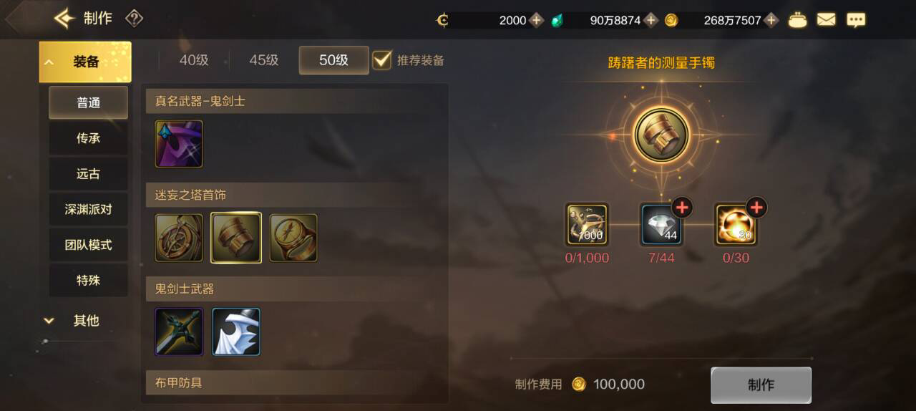Select the compass accessory under 迷妄之塔首饰
Viewport: 916px width, 411px height.
[x=179, y=238]
